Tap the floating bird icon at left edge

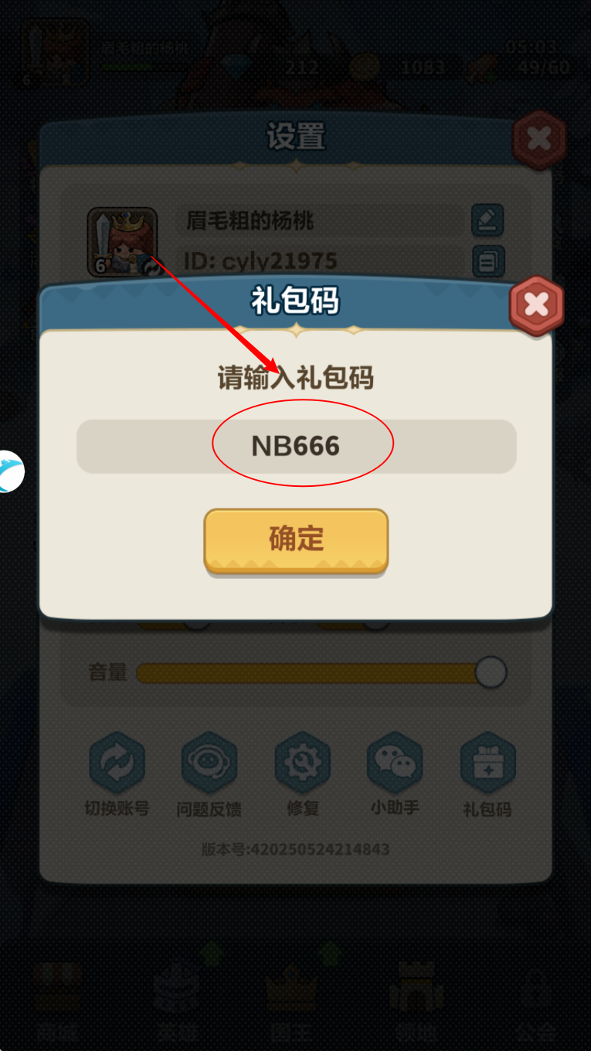point(11,471)
